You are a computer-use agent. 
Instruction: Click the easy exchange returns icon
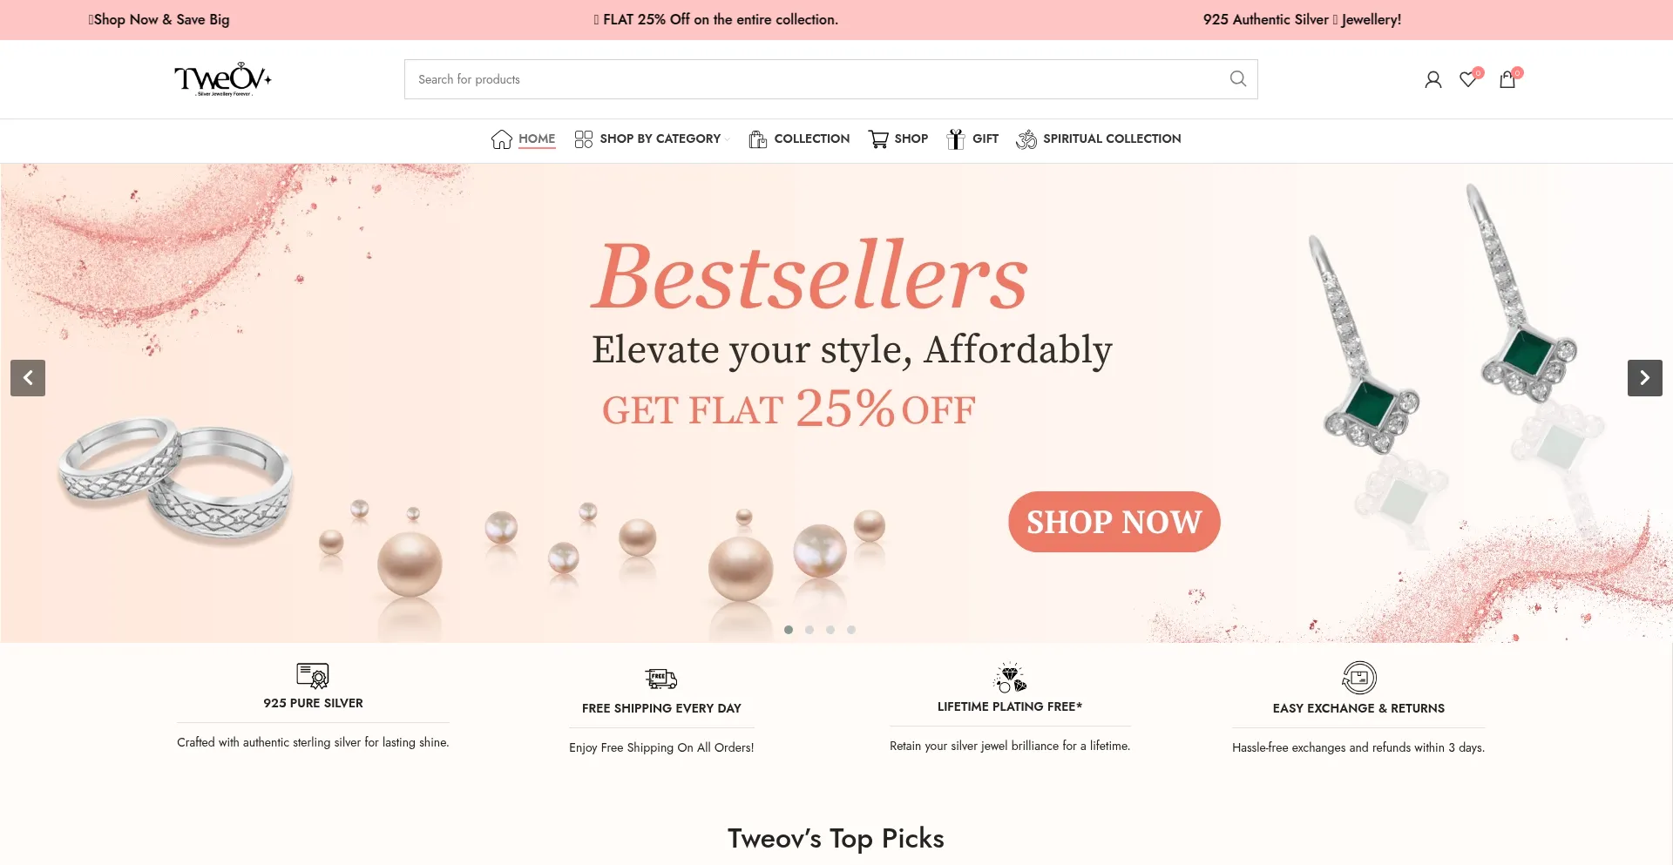coord(1359,678)
